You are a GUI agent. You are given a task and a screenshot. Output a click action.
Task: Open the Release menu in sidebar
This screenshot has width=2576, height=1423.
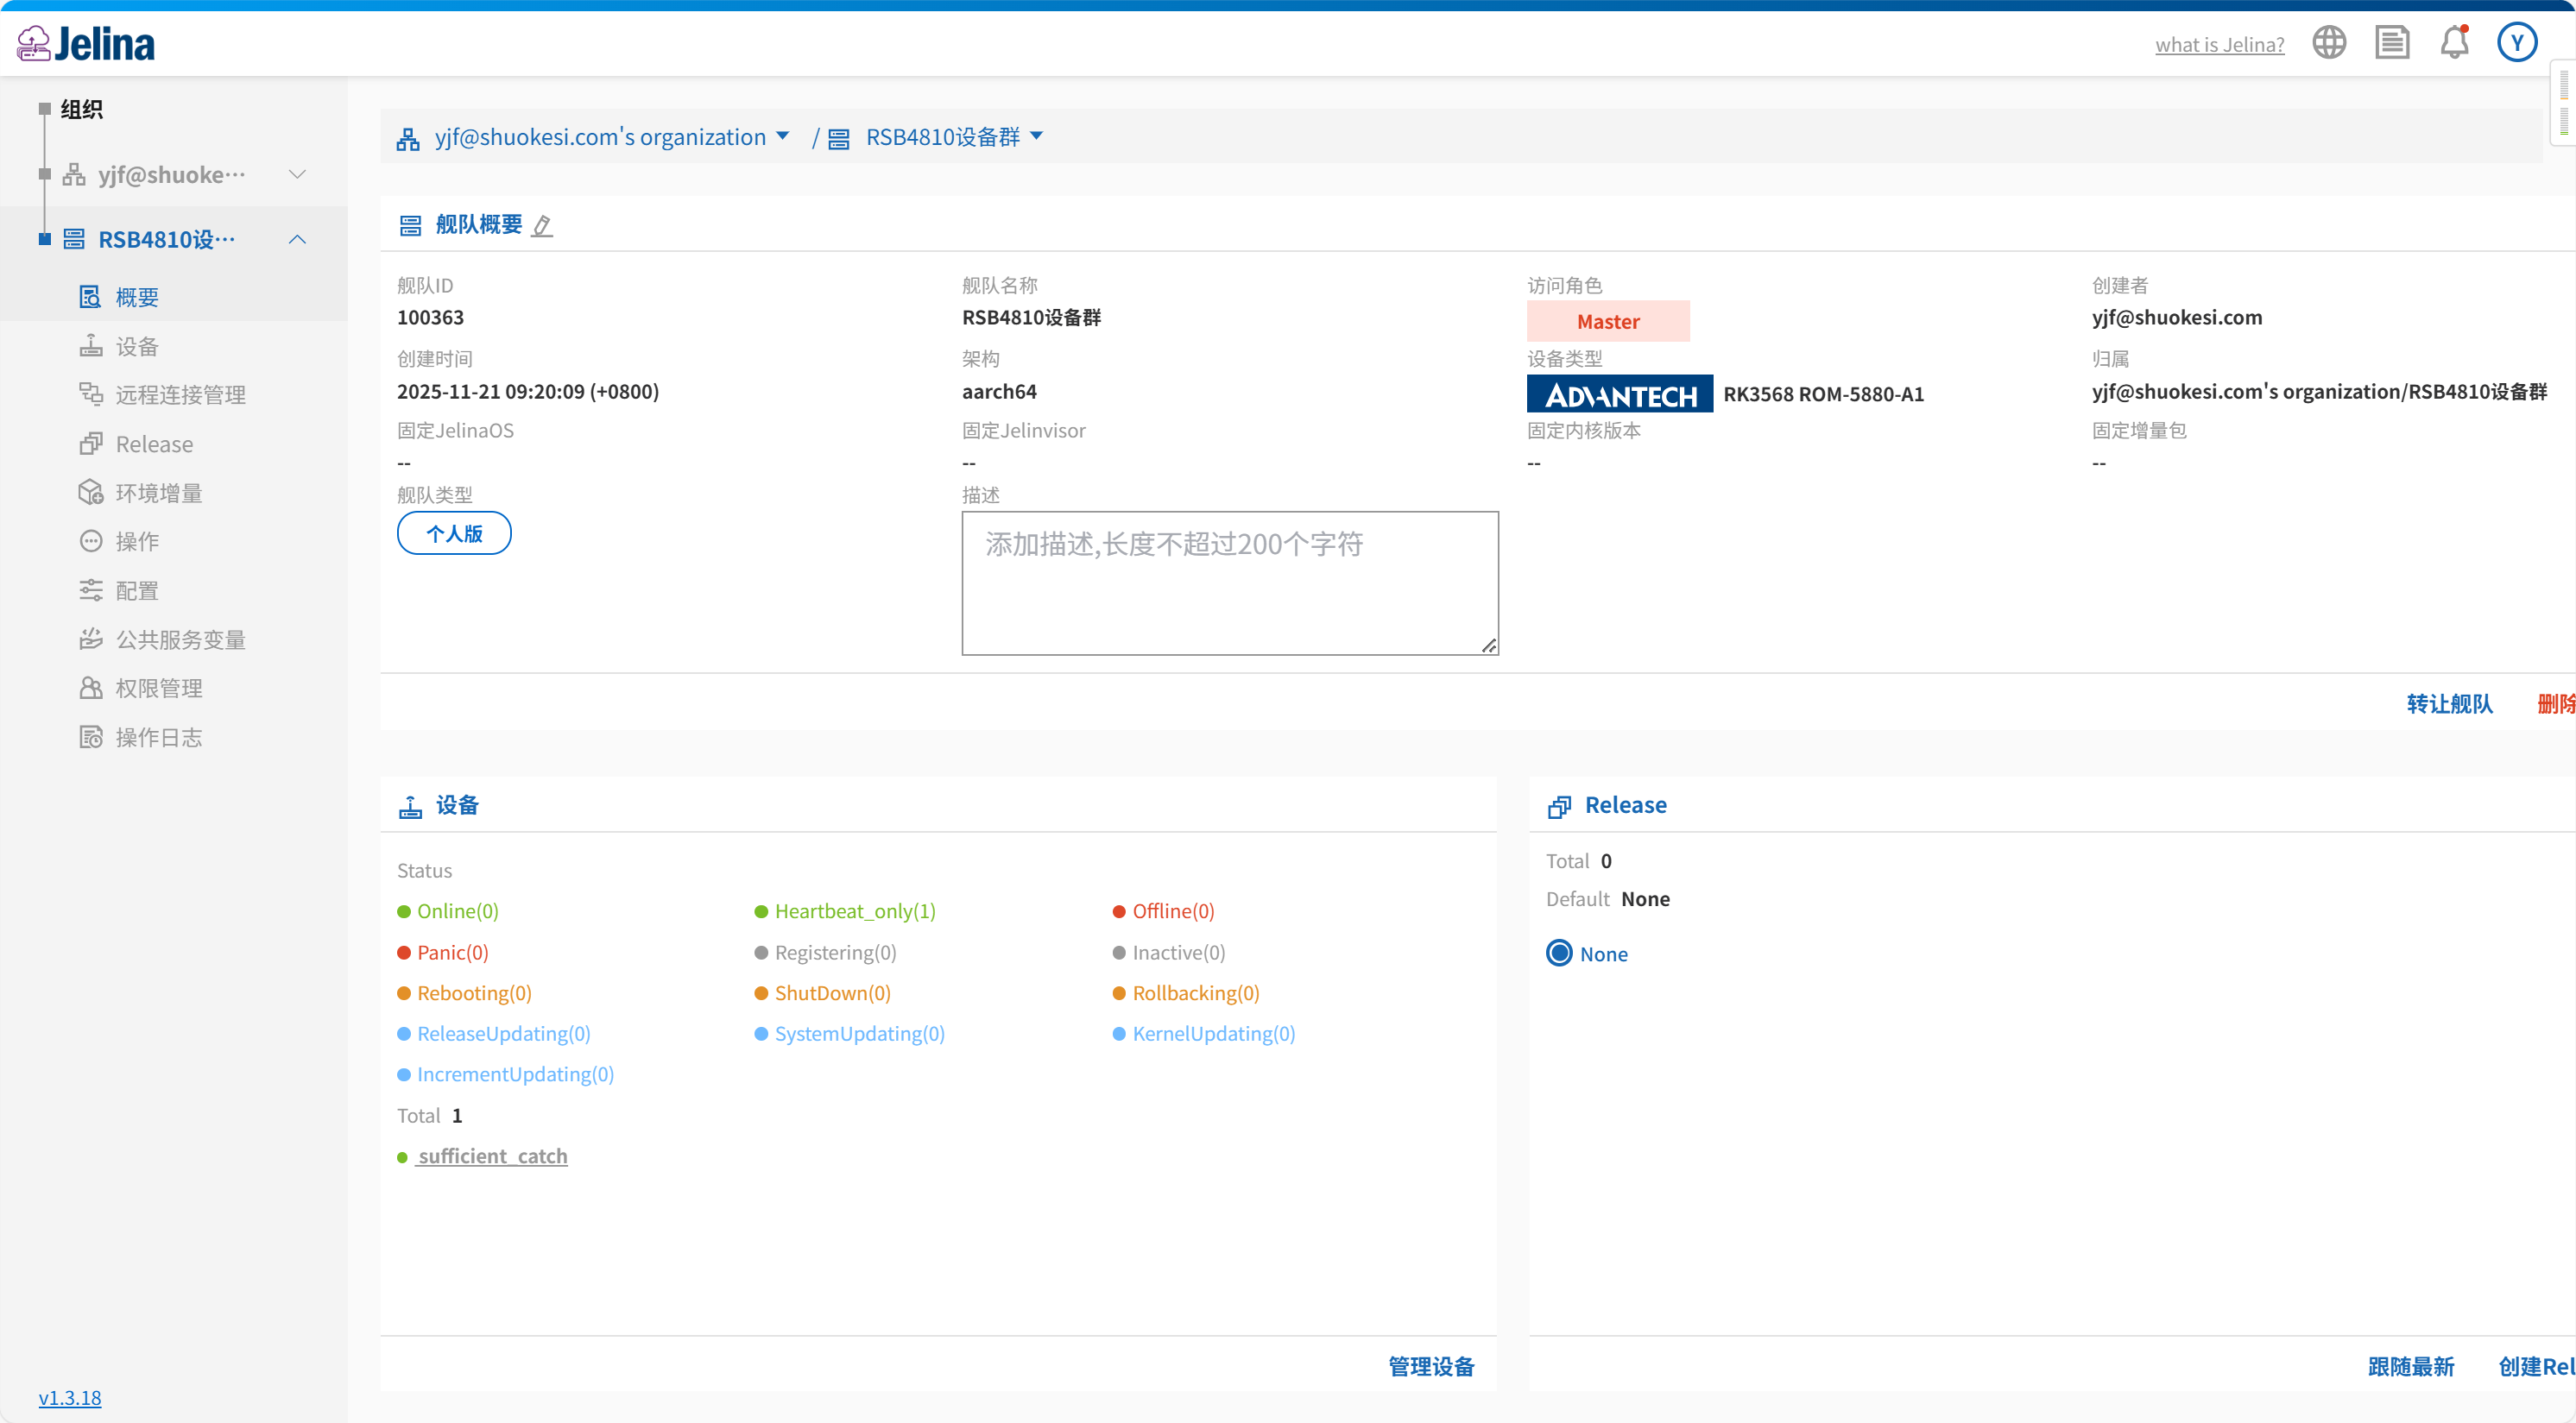[x=154, y=444]
